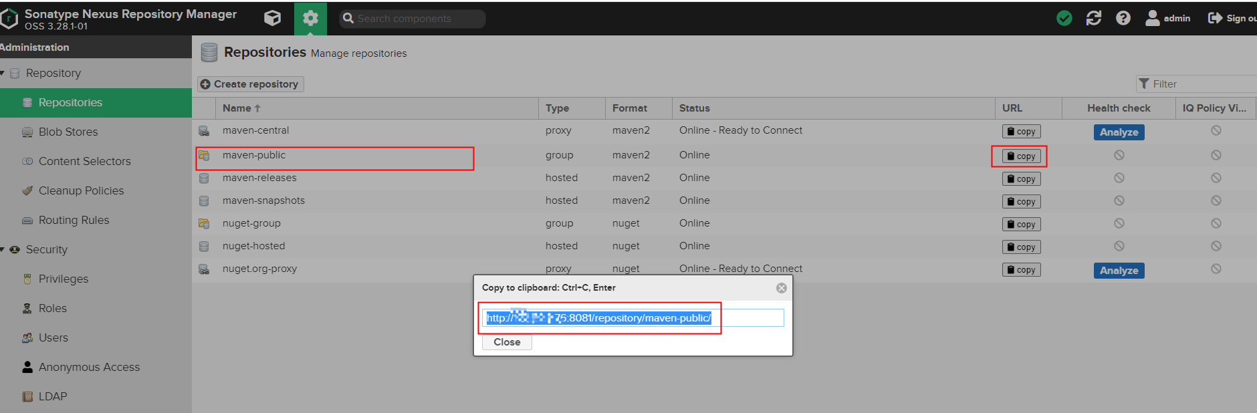Select Cleanup Policies in sidebar

(81, 190)
